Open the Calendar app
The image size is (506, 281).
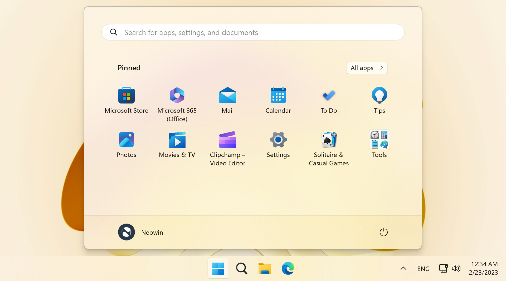pyautogui.click(x=278, y=101)
